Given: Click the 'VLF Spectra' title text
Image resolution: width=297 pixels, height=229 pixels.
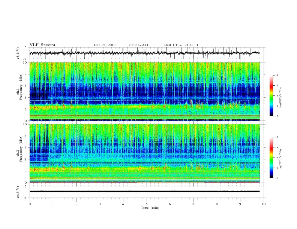Looking at the screenshot, I should 42,45.
